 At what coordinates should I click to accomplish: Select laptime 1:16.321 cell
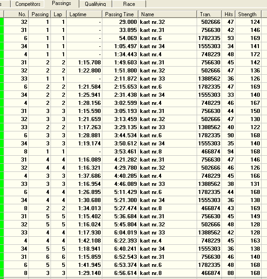(84, 167)
